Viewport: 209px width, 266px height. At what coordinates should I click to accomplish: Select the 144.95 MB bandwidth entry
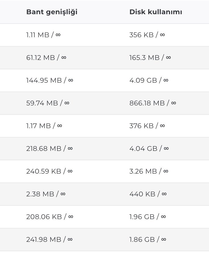pyautogui.click(x=50, y=80)
